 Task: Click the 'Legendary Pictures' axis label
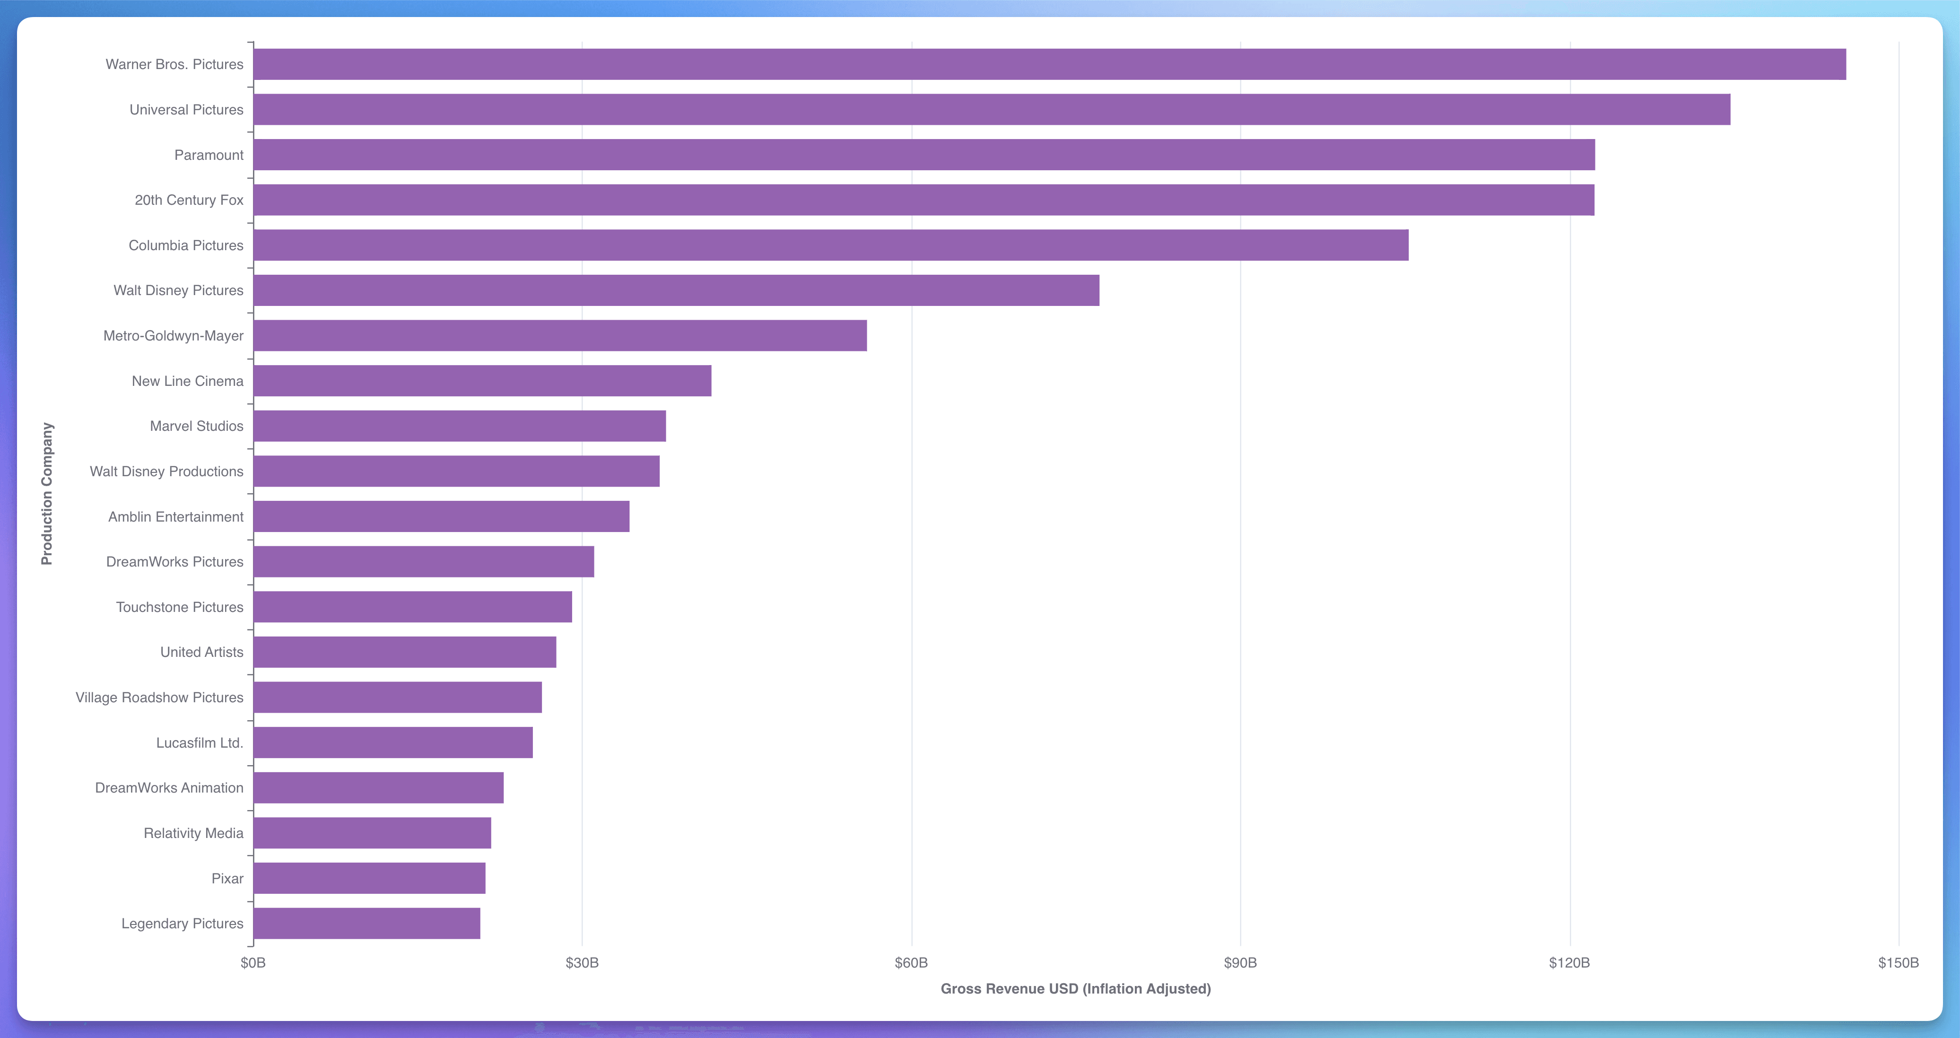click(x=183, y=924)
